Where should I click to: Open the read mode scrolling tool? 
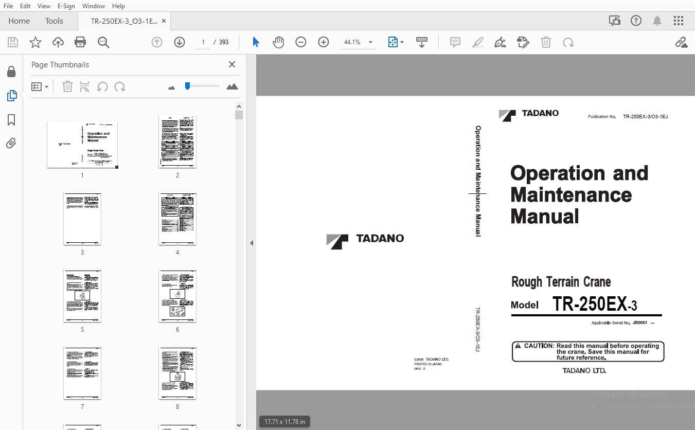[x=422, y=42]
